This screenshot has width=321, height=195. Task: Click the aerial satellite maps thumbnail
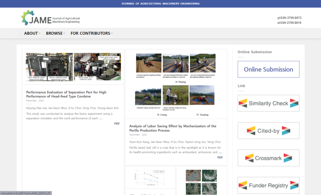[202, 182]
